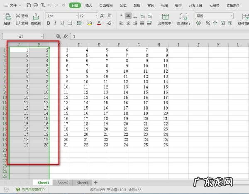This screenshot has width=249, height=194.
Task: Toggle auto wrap text (自动换行)
Action: tap(183, 20)
